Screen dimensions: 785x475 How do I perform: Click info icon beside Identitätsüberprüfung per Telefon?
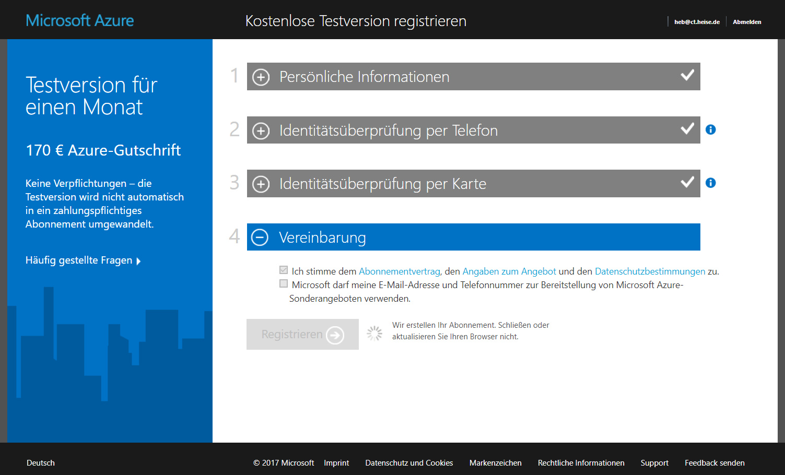click(710, 129)
